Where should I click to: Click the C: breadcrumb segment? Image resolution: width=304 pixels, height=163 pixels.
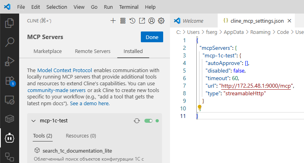click(x=178, y=32)
